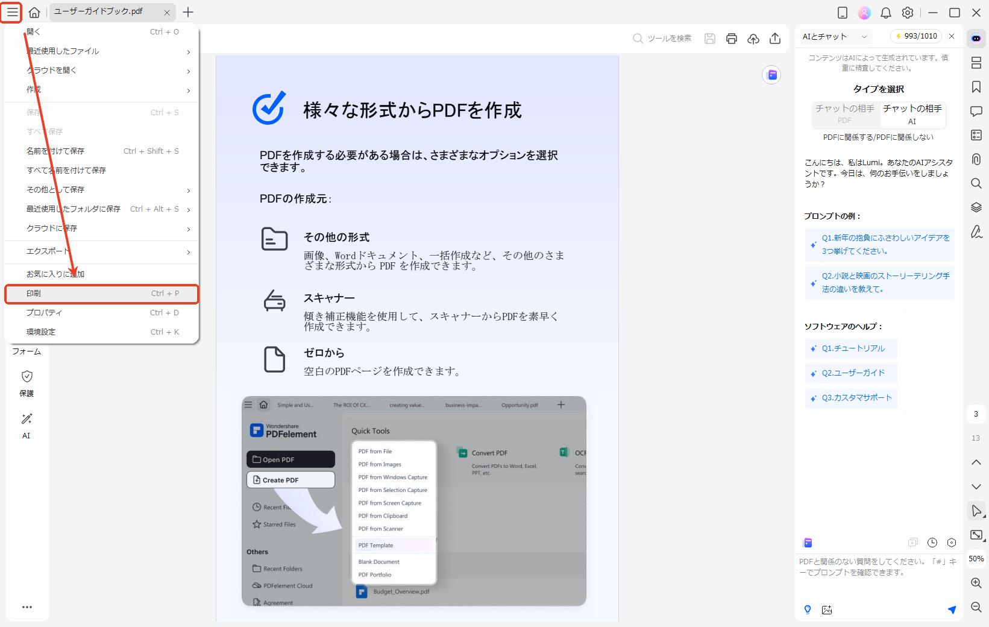Viewport: 989px width, 627px height.
Task: Switch chat partner to PDF
Action: [844, 115]
